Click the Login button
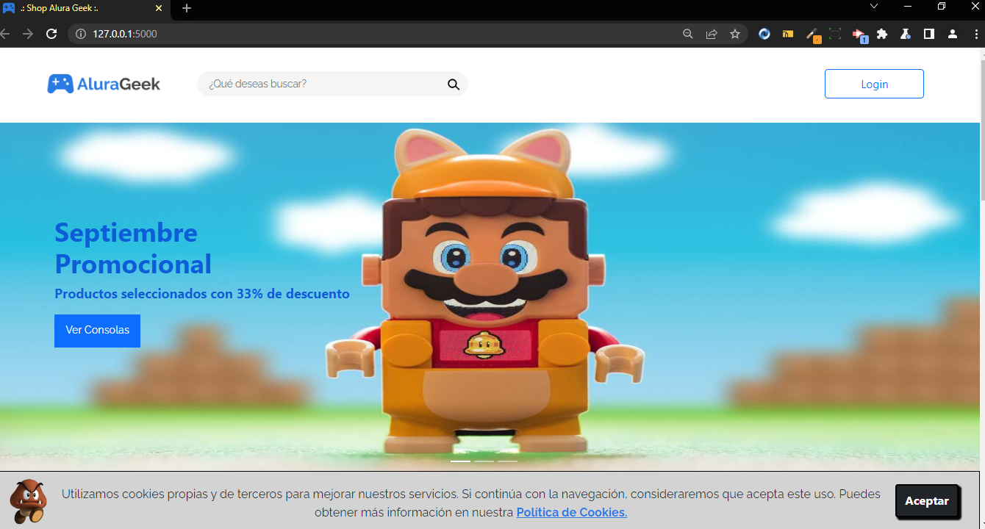Image resolution: width=985 pixels, height=529 pixels. [874, 84]
